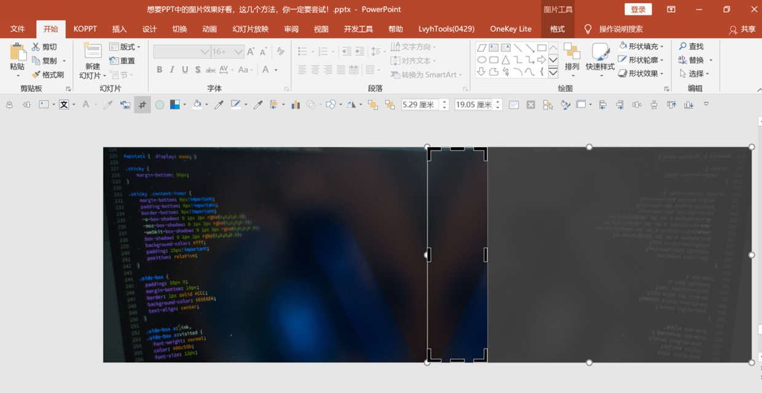
Task: Select the oval shape in shapes gallery
Action: (482, 60)
